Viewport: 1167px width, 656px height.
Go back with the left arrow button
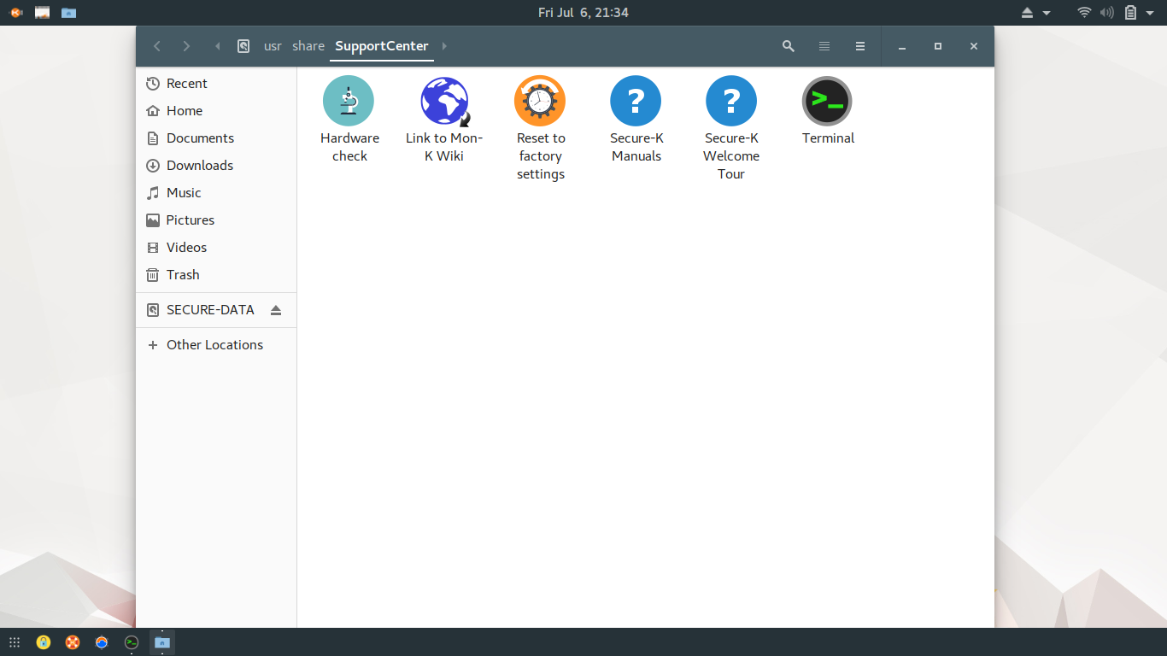157,46
